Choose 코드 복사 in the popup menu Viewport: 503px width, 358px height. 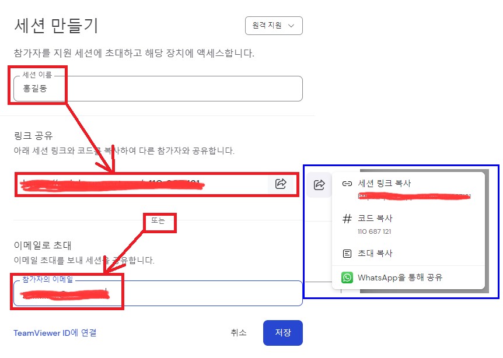pyautogui.click(x=373, y=219)
